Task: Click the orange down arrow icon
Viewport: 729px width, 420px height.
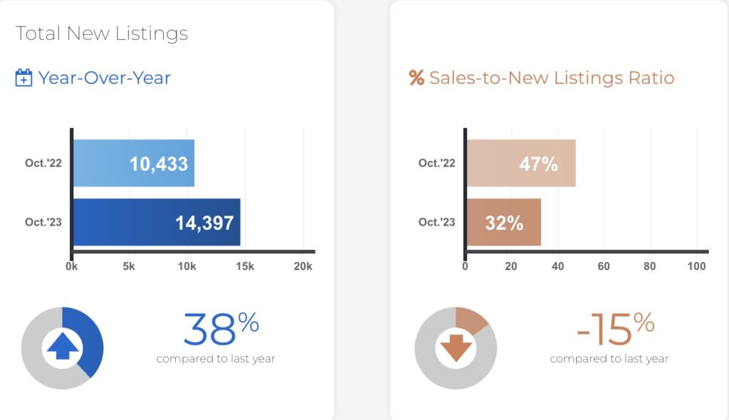Action: [456, 348]
